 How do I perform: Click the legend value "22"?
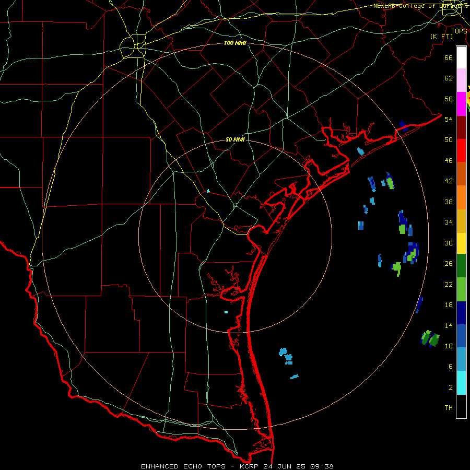(x=449, y=285)
